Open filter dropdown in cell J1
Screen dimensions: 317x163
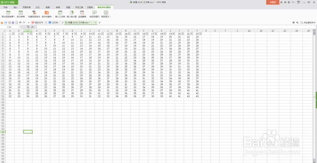click(93, 34)
